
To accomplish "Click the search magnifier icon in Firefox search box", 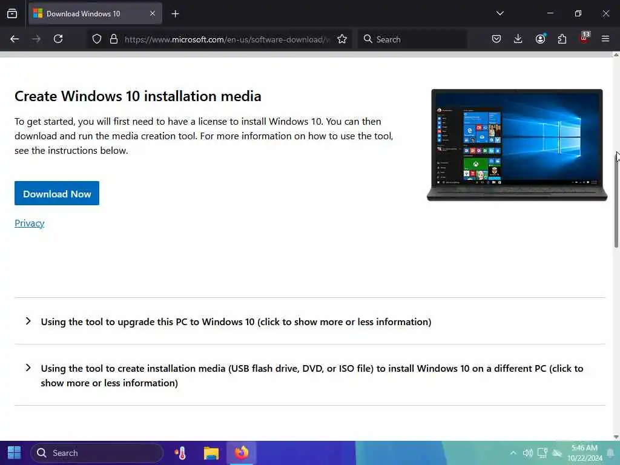I will click(368, 39).
